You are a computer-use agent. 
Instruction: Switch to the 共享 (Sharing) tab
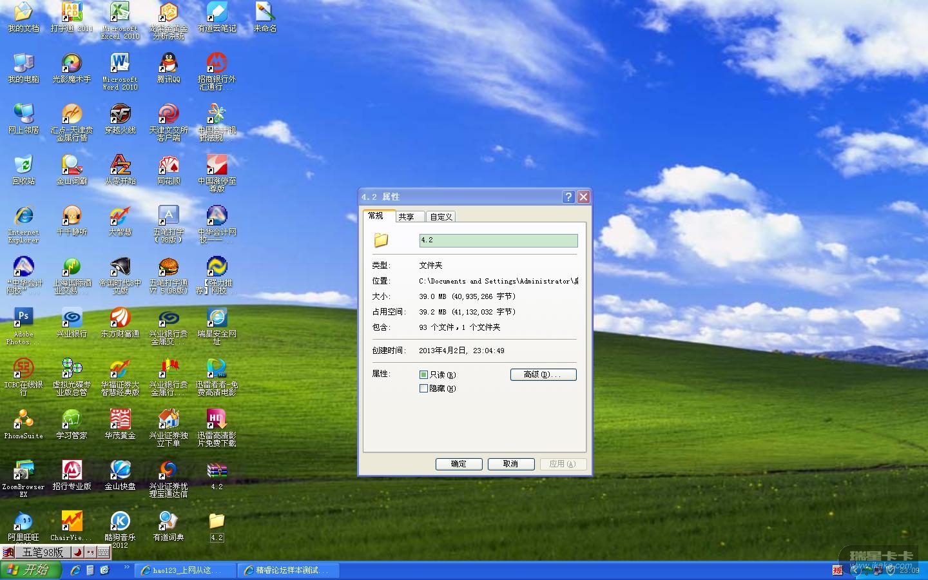407,217
